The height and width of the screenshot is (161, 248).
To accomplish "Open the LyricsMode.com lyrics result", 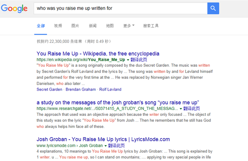I will 103,139.
